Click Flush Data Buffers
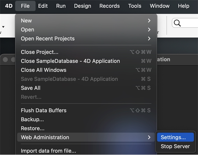The height and width of the screenshot is (155, 198). click(x=44, y=110)
